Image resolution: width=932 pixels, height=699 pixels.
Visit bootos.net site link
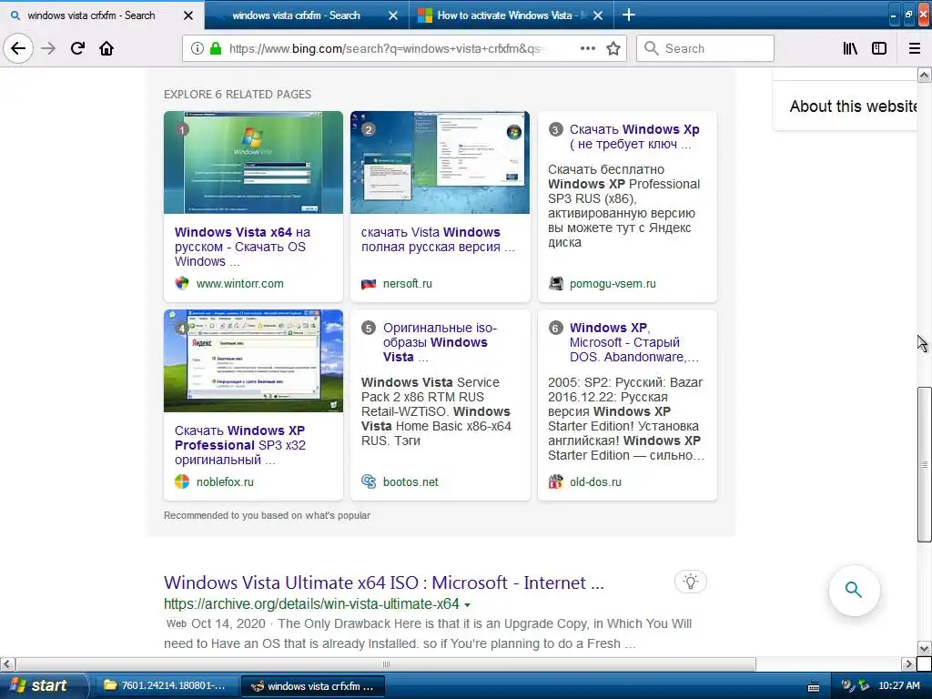pos(410,482)
